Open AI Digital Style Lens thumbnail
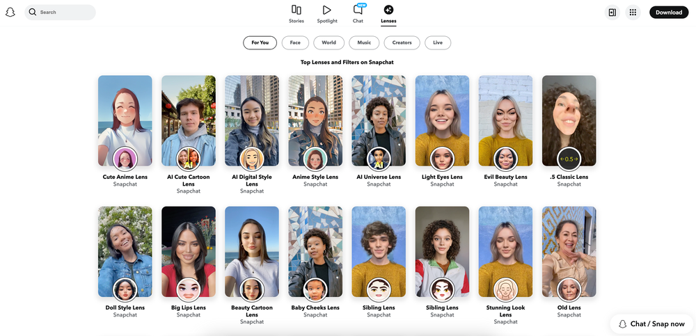Image resolution: width=696 pixels, height=336 pixels. click(252, 121)
